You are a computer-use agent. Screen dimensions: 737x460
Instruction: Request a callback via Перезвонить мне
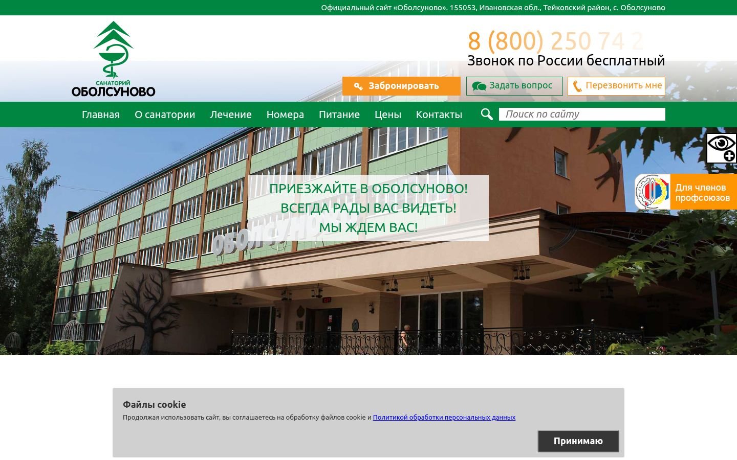tap(616, 86)
